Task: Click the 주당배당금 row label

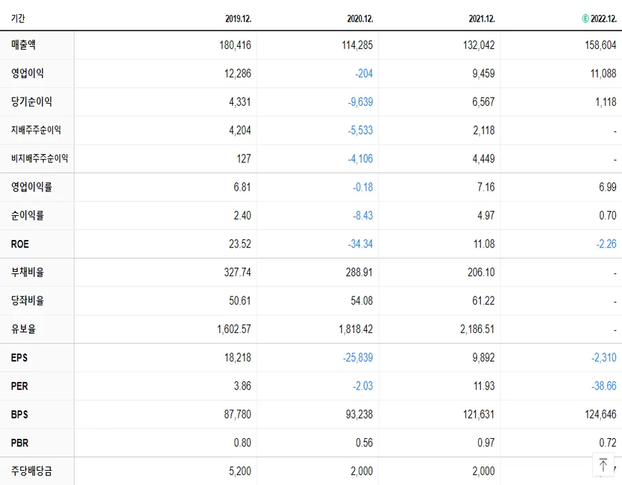Action: (31, 471)
